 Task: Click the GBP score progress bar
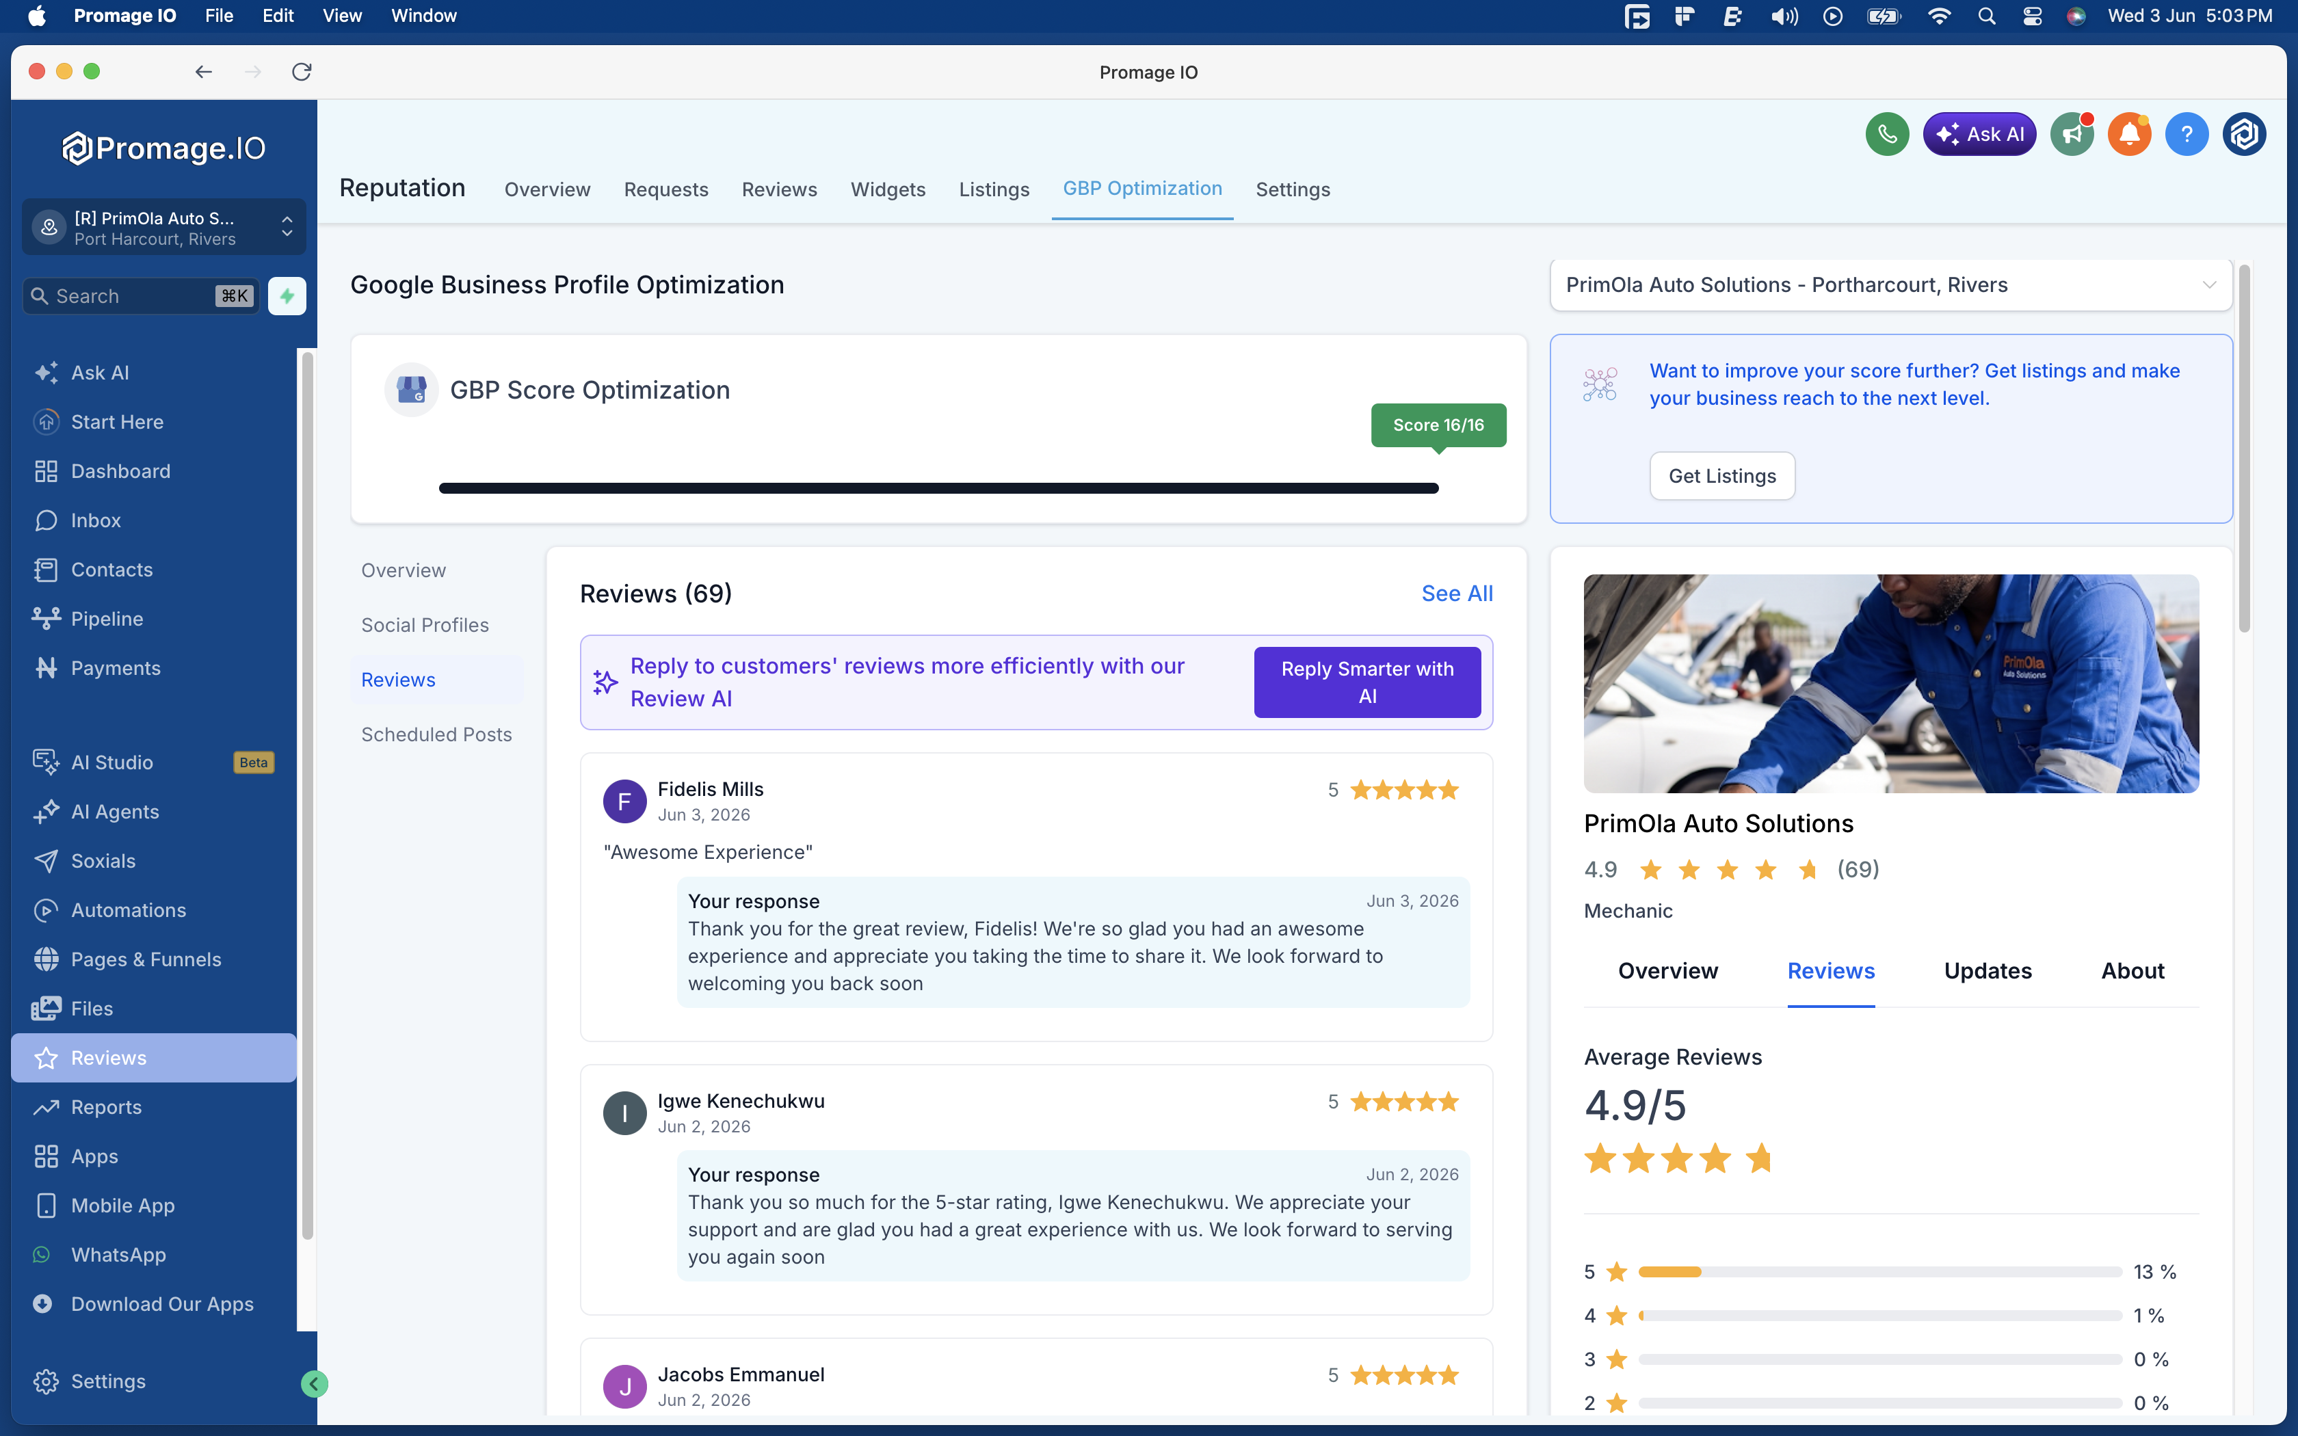coord(938,488)
